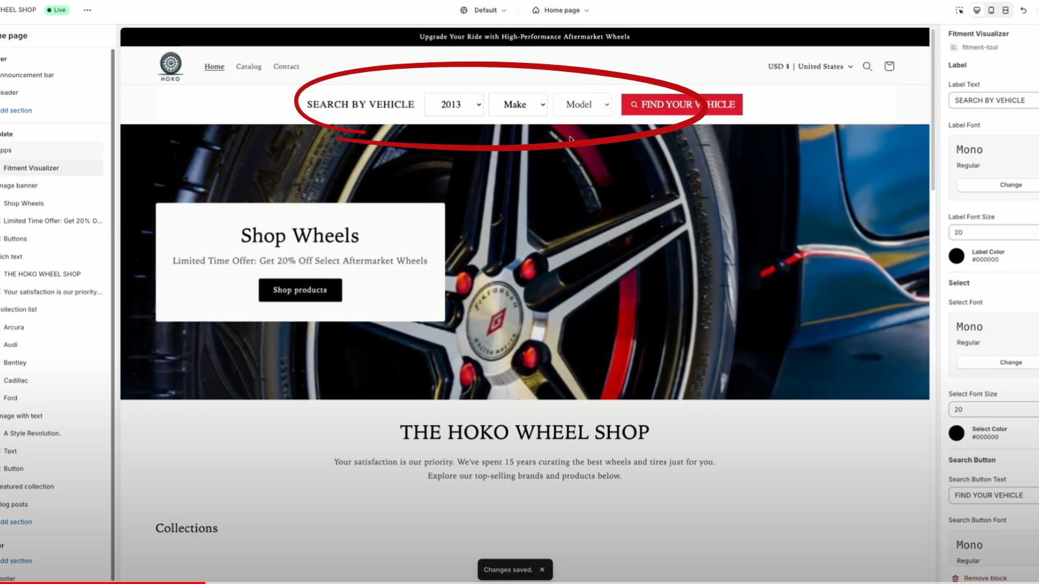Open the Catalog menu item

coord(249,67)
